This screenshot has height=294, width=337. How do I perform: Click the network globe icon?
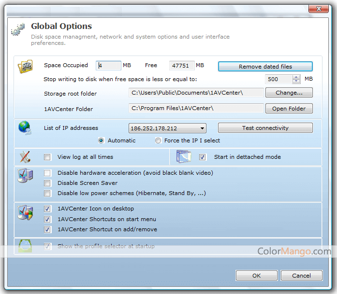(24, 128)
